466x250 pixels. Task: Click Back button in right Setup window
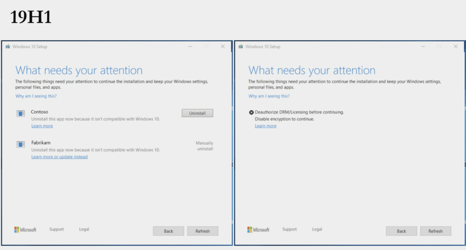401,231
